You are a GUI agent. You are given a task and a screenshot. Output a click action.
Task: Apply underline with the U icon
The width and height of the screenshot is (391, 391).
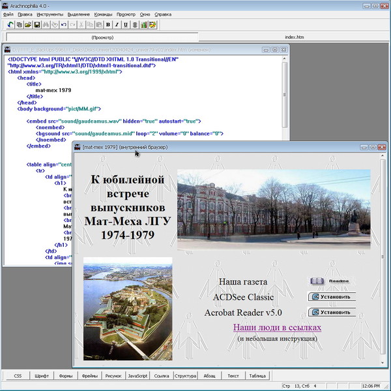pyautogui.click(x=126, y=25)
